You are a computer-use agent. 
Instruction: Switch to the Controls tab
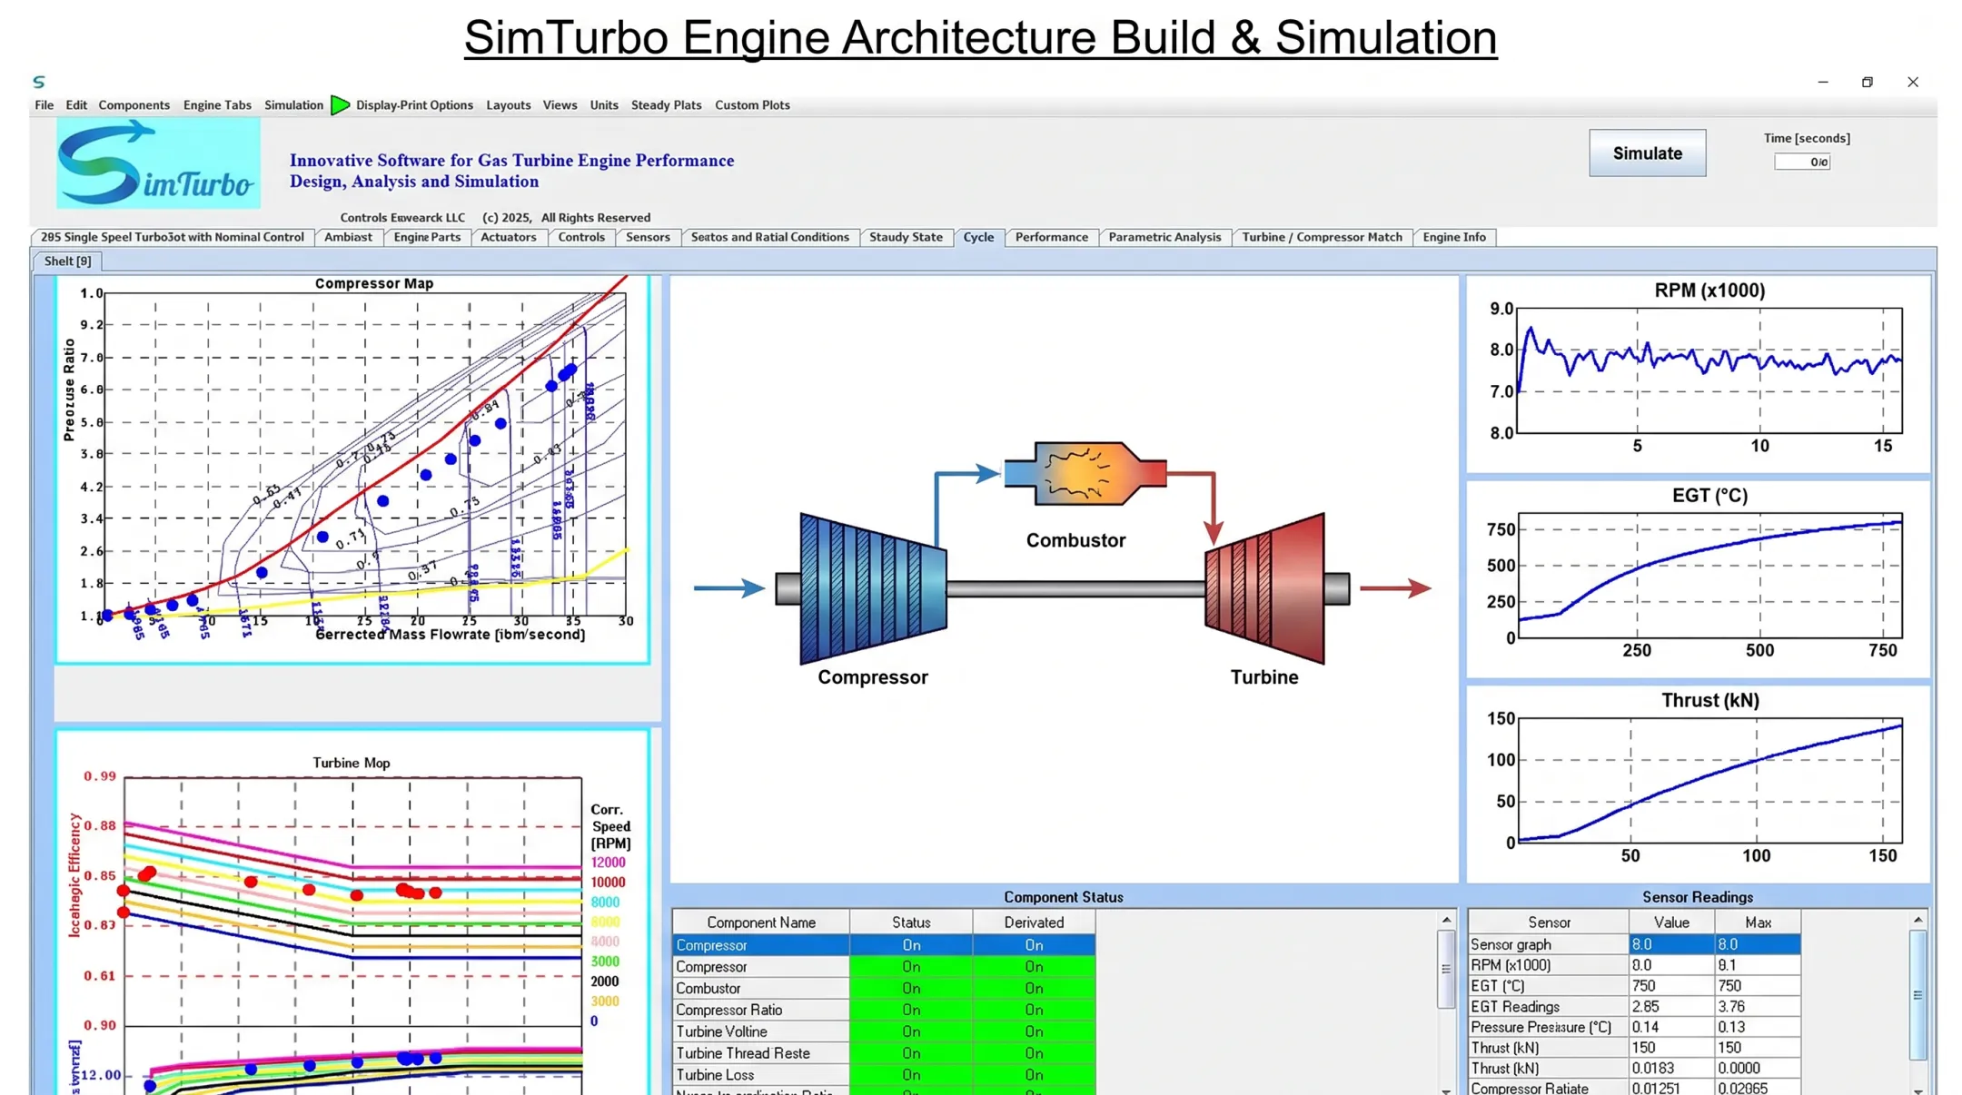coord(581,237)
